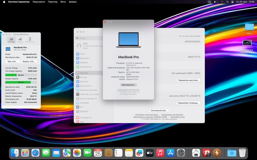
Task: Click the battery status menu bar icon
Action: point(216,2)
